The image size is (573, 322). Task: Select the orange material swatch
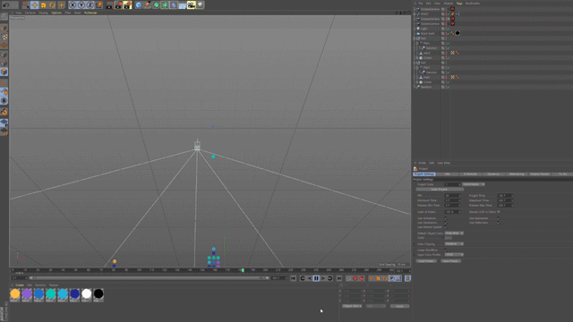[15, 294]
